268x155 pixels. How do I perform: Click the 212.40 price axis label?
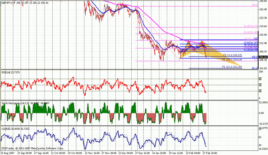[263, 43]
